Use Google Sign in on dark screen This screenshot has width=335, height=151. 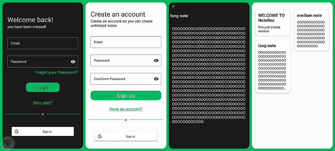point(43,132)
